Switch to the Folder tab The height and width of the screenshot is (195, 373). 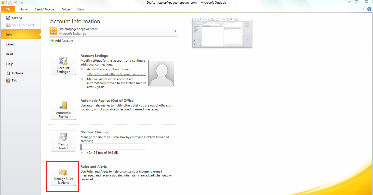click(x=66, y=9)
